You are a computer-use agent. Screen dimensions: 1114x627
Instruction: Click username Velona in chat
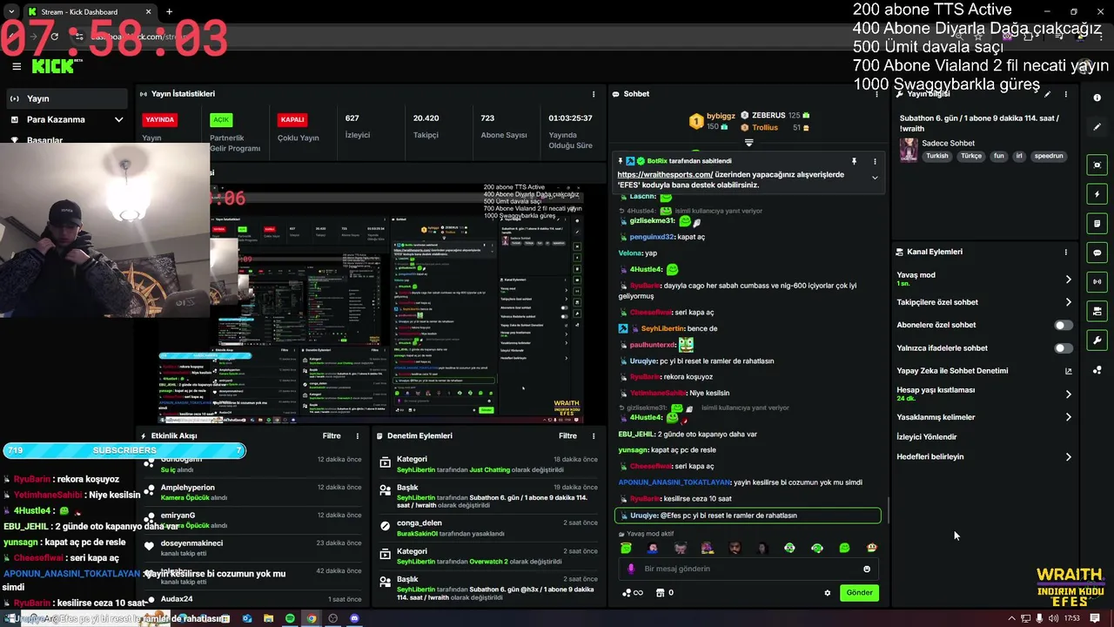[629, 253]
